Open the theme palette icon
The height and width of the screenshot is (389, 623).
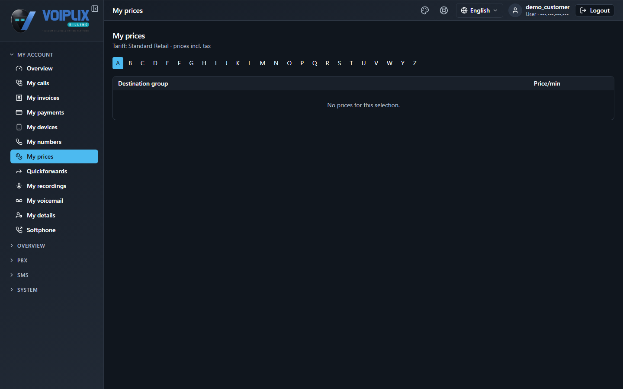pyautogui.click(x=425, y=10)
